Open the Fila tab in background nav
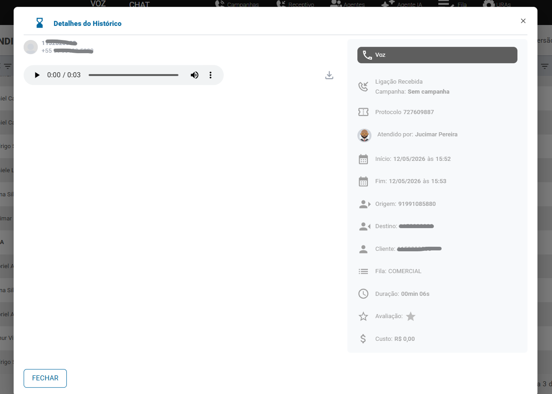This screenshot has height=394, width=552. pos(452,4)
